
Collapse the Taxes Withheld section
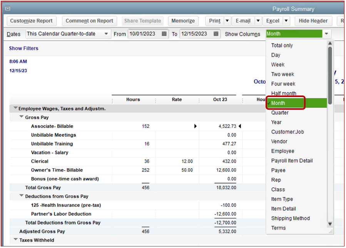[15, 240]
